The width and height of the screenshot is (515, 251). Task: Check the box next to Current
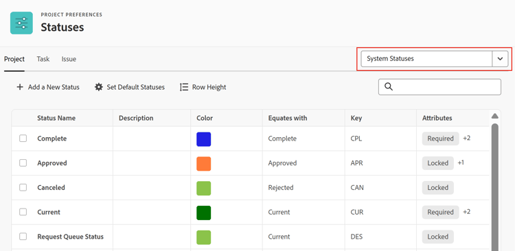[23, 212]
